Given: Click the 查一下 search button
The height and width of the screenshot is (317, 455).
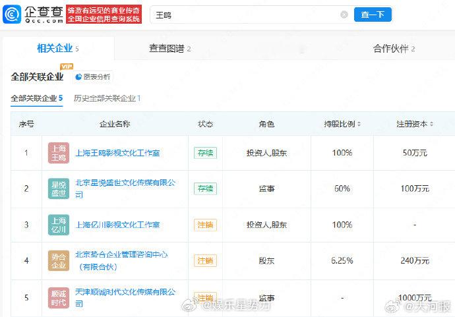Looking at the screenshot, I should 373,14.
